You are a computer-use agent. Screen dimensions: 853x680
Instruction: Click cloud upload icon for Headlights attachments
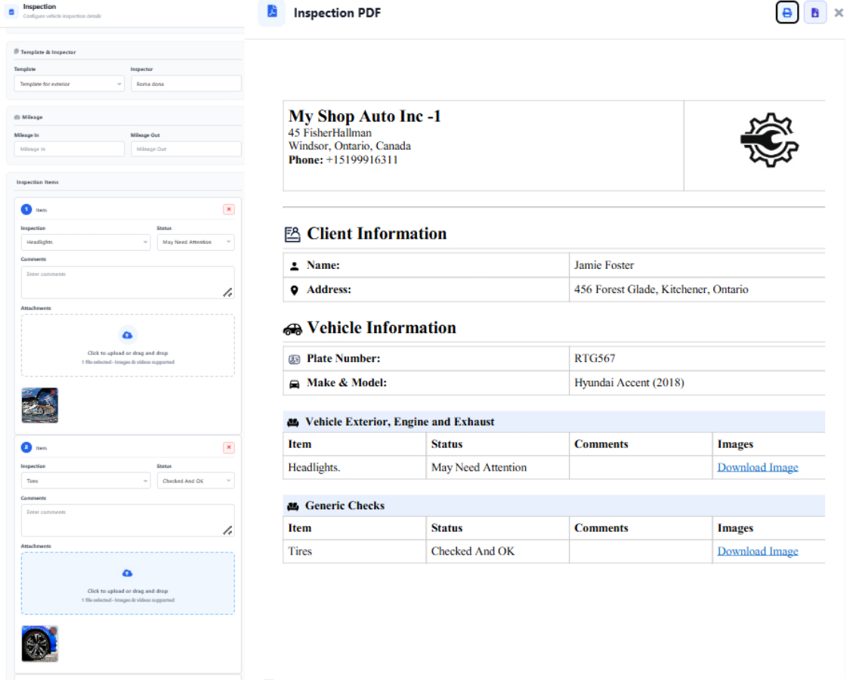pyautogui.click(x=128, y=335)
